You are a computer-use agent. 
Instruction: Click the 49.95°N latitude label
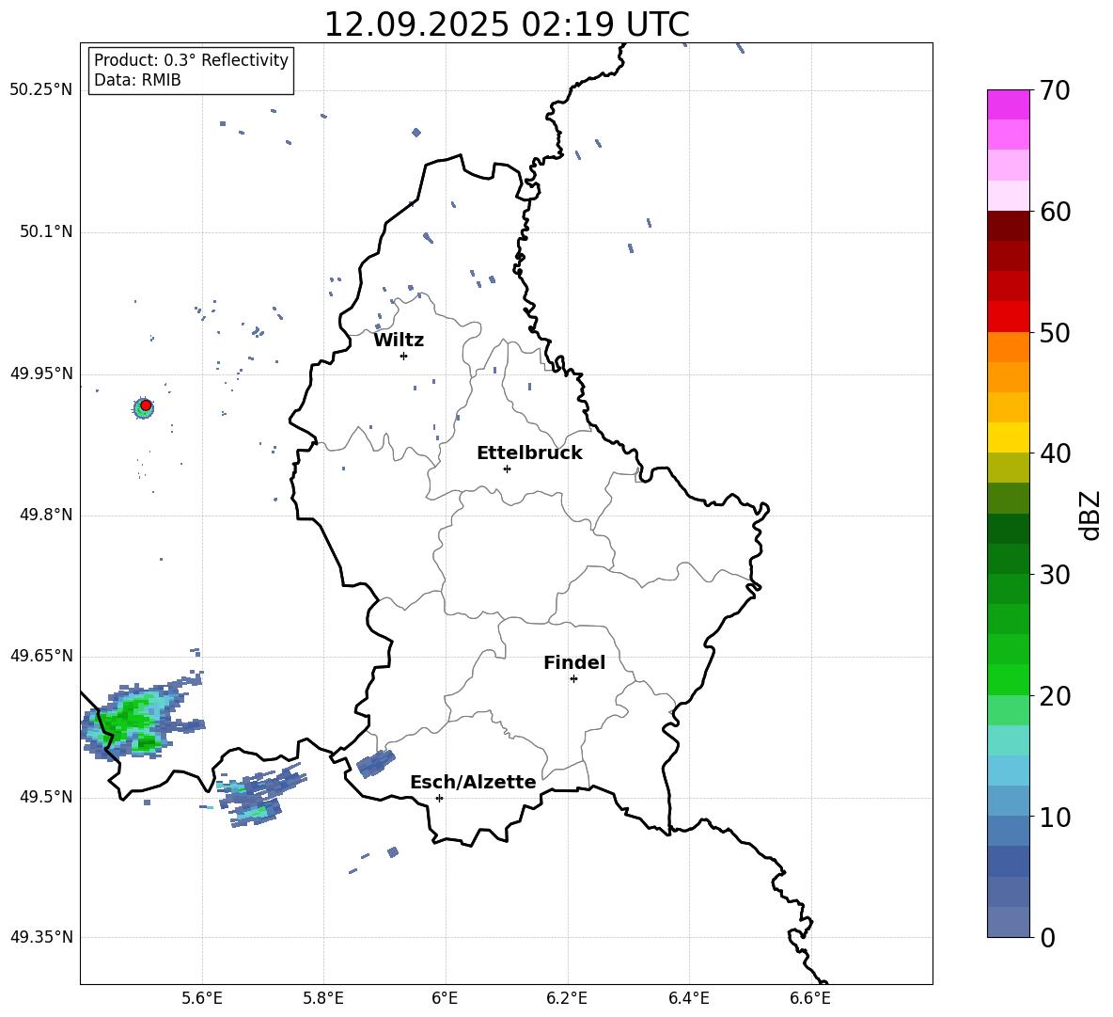pyautogui.click(x=41, y=373)
